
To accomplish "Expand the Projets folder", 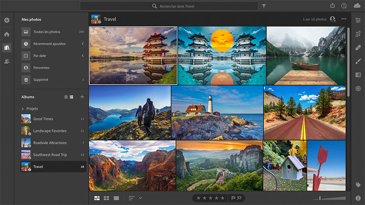I will pos(23,109).
